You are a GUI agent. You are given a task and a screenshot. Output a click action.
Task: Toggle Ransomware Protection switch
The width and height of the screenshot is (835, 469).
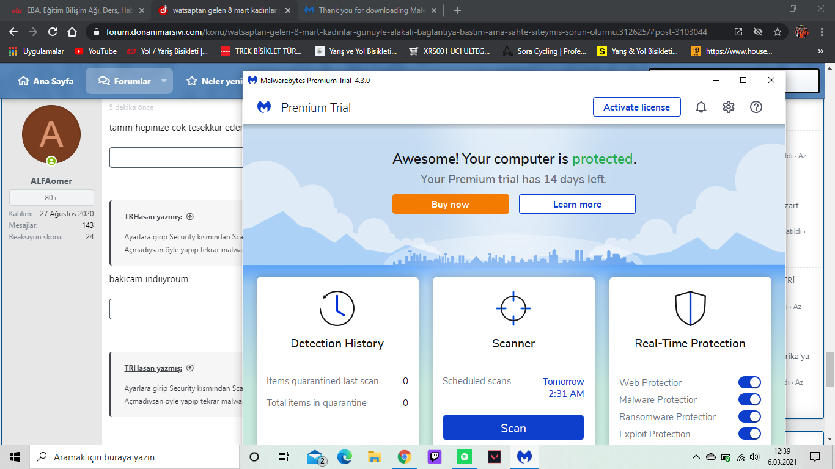749,416
